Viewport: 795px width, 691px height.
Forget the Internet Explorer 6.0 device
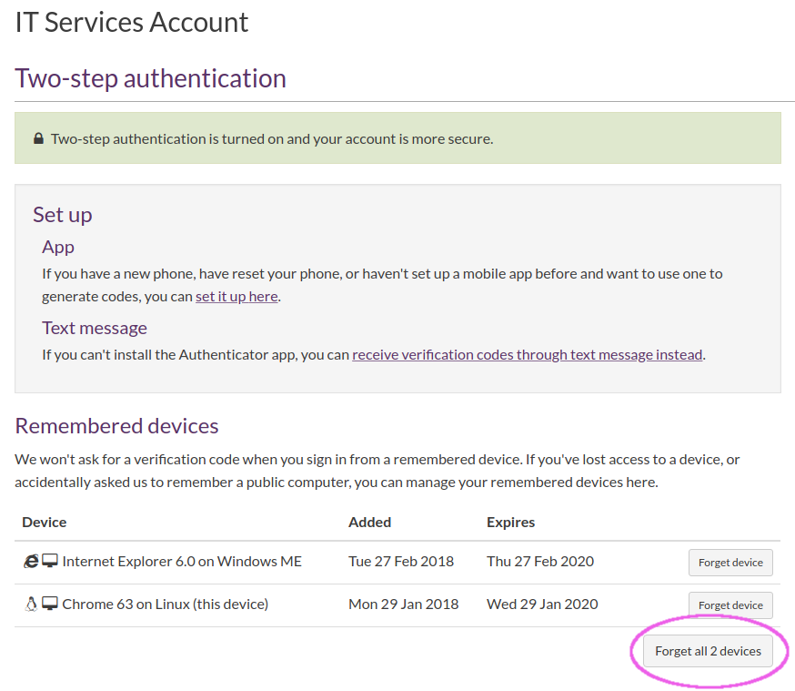[x=730, y=563]
